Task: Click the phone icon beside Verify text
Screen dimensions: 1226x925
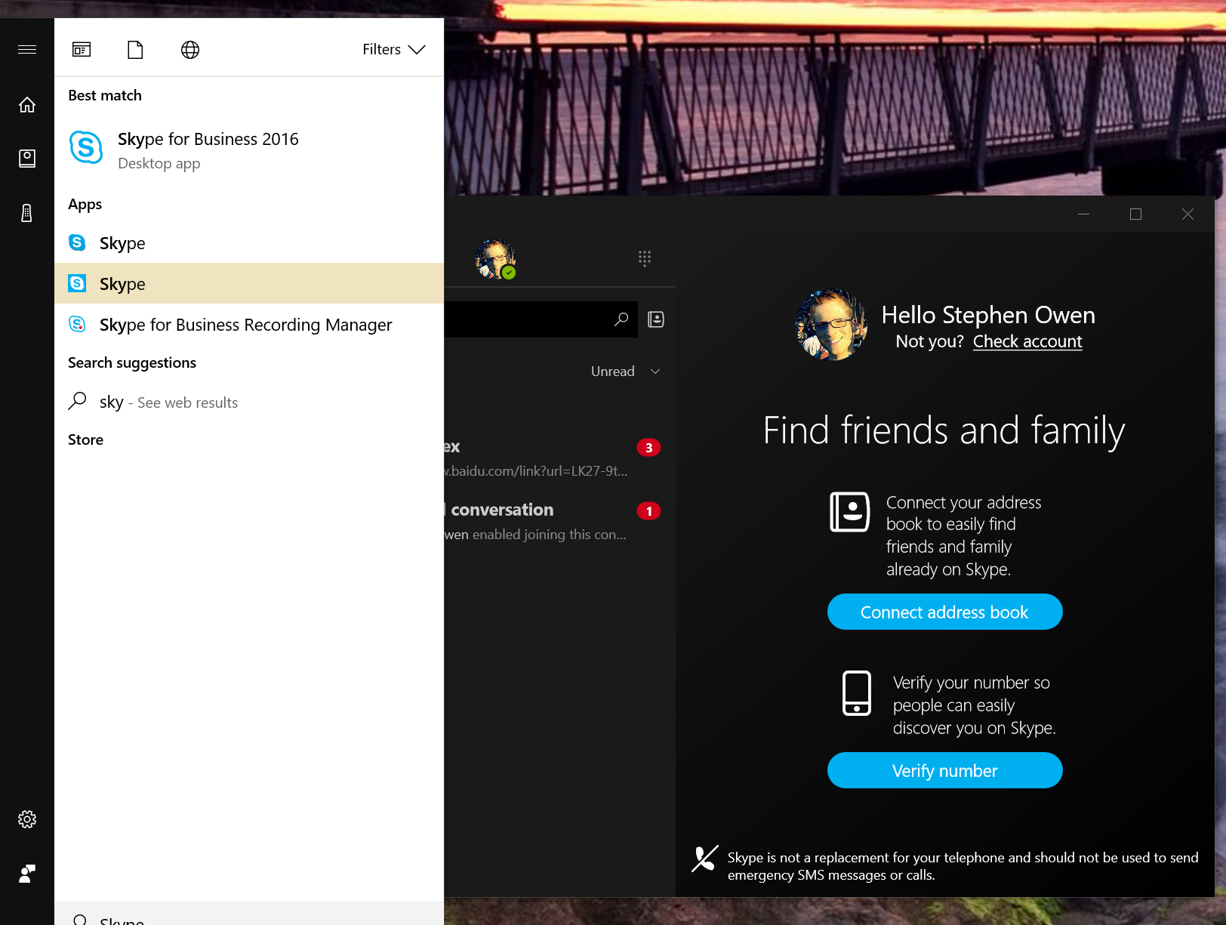Action: (x=857, y=692)
